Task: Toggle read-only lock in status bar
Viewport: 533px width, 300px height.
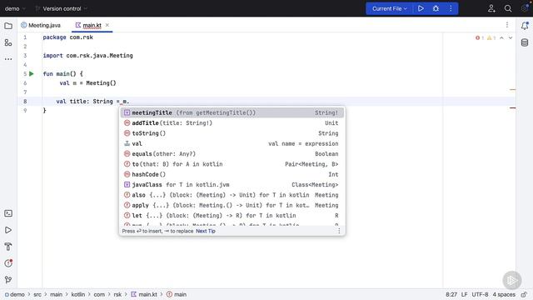Action: click(524, 294)
